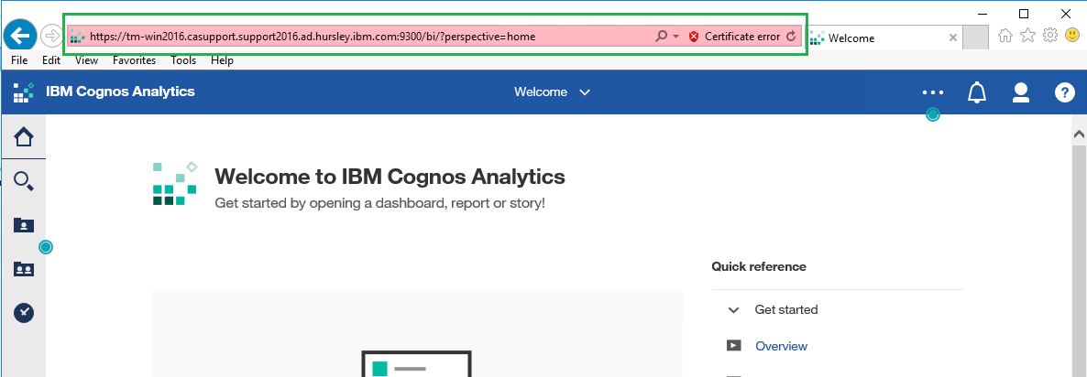1087x377 pixels.
Task: Collapse the Get started section
Action: 733,310
